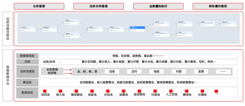Select the 业务履约执行 header
Screen dimensions: 245x106
point(158,6)
